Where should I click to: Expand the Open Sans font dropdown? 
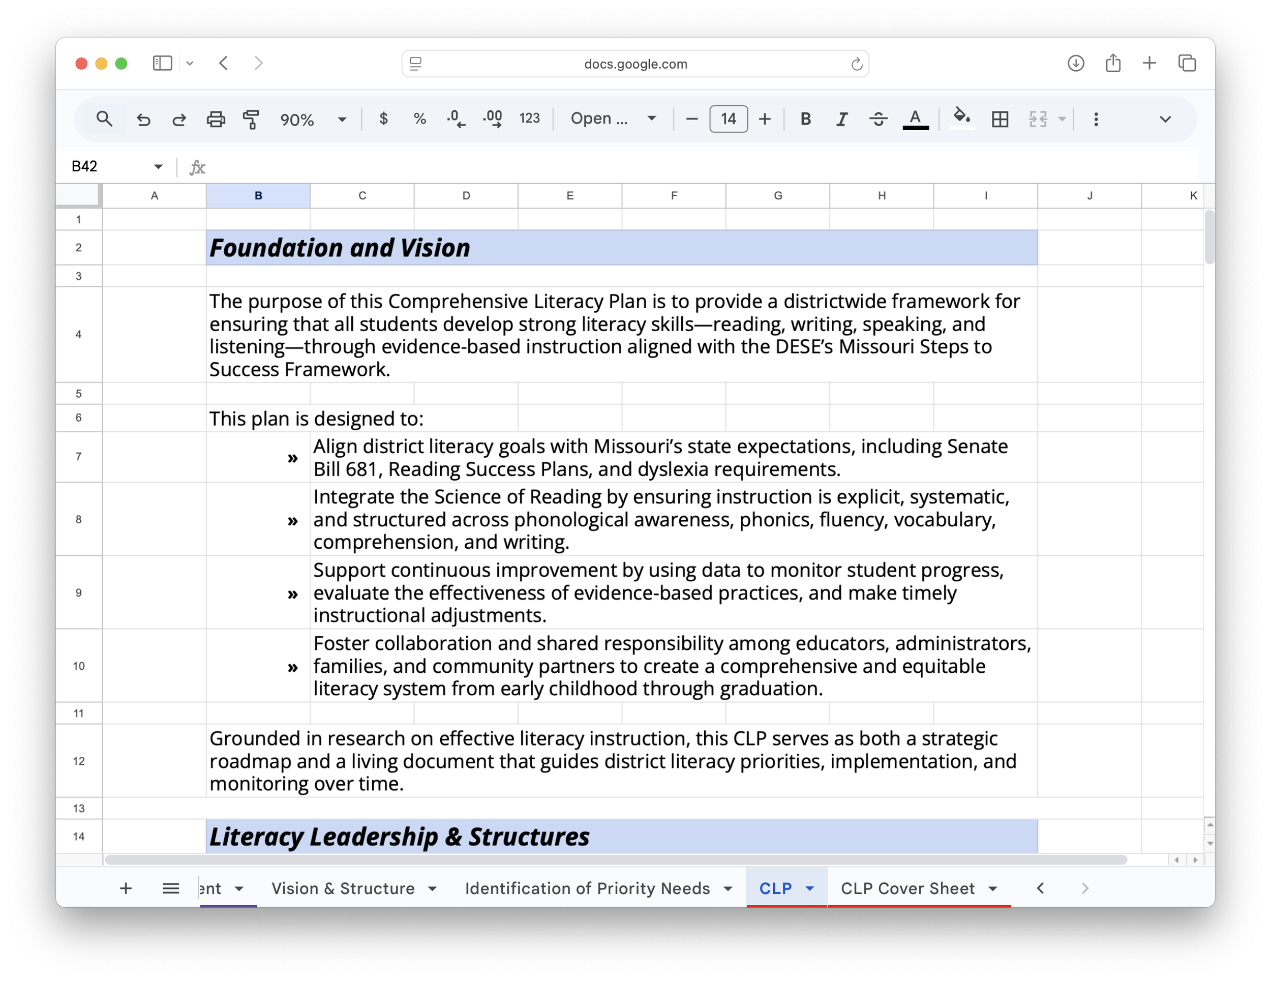651,119
